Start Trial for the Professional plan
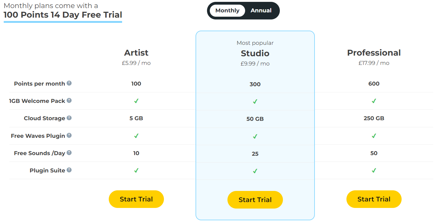Screen dimensions: 436x224 click(374, 199)
